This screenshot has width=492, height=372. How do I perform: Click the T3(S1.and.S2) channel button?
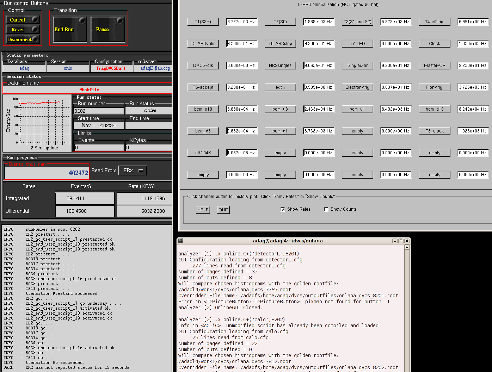click(357, 22)
